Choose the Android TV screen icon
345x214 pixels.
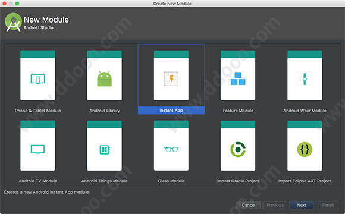pos(37,149)
